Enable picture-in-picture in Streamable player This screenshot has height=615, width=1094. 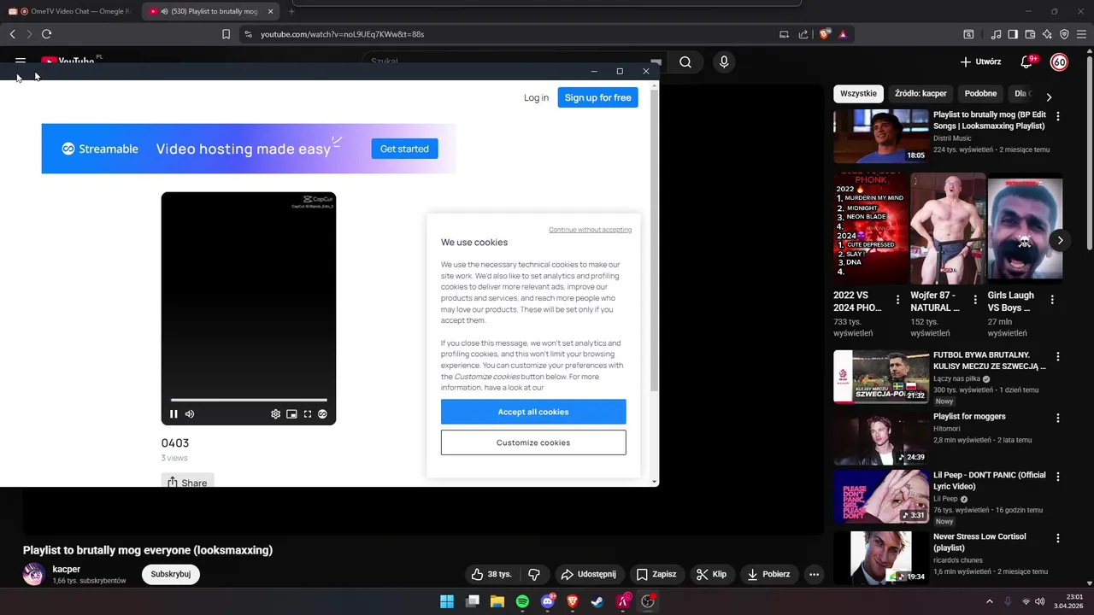[x=291, y=414]
